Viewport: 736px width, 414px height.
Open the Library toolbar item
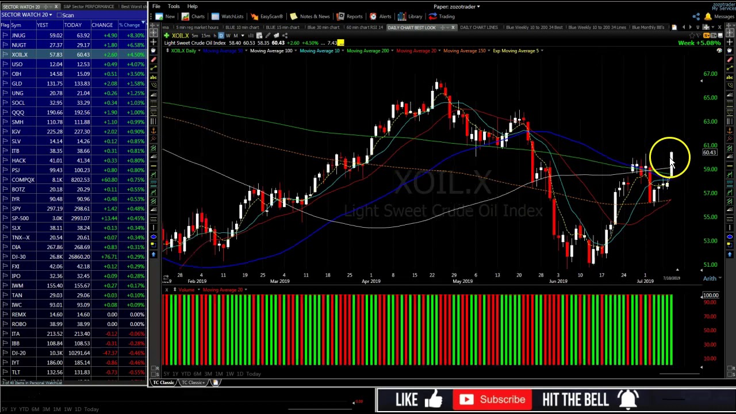click(x=410, y=16)
